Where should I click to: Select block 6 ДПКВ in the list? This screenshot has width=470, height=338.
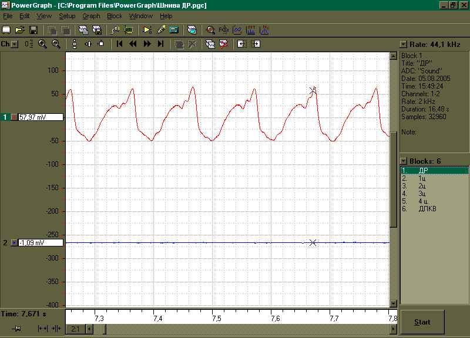[x=435, y=209]
